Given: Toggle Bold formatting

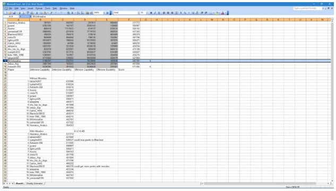Looking at the screenshot, I should point(151,13).
